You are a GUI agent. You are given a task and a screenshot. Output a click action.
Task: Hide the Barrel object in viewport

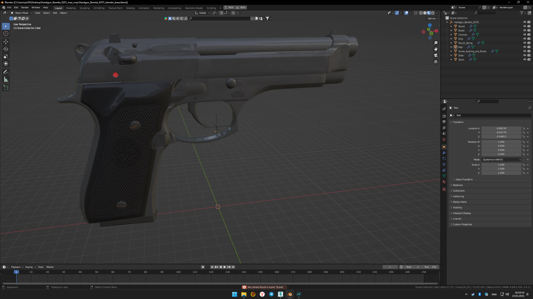point(525,26)
